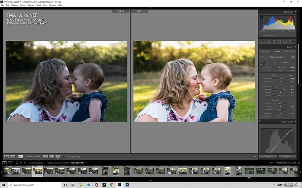Pick the White Balance Selector eyedropper
302x188 pixels.
263,63
